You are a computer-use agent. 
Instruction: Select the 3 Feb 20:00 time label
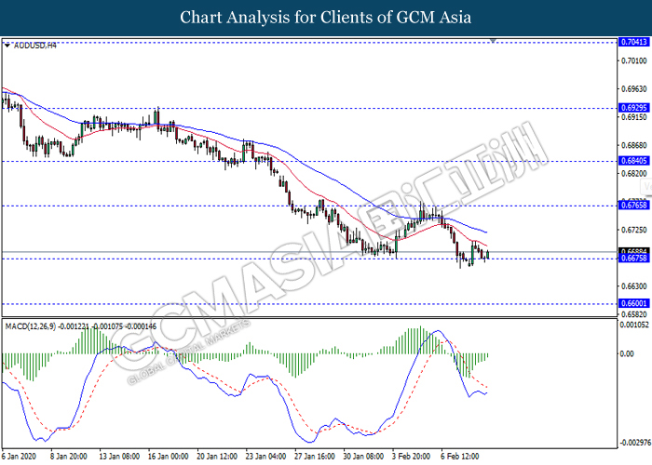411,457
